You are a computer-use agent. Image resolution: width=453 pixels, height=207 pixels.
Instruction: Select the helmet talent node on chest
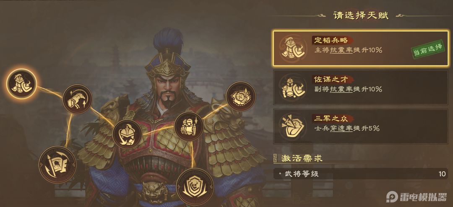point(127,134)
